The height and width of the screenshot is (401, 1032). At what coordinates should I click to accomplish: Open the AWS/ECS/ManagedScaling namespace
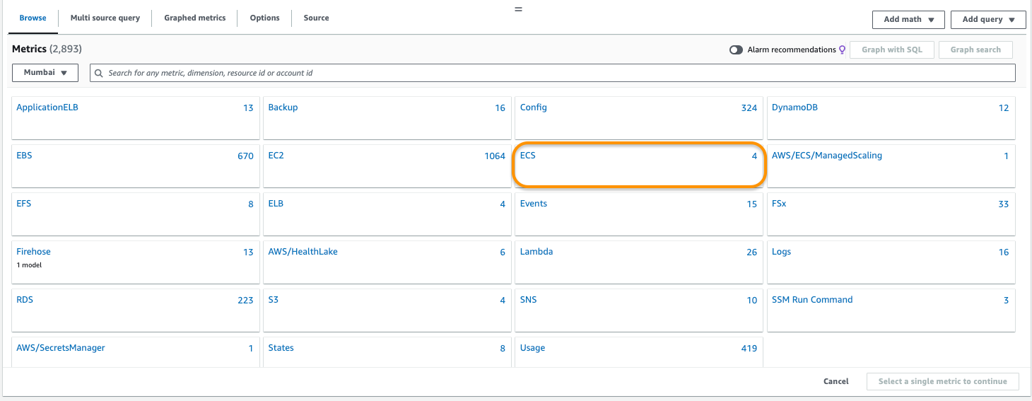[x=891, y=166]
